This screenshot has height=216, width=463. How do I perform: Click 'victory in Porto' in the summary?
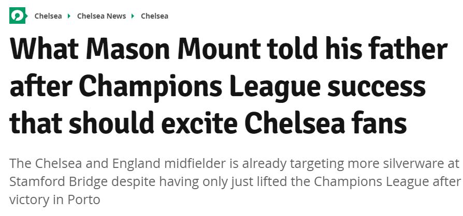click(54, 199)
